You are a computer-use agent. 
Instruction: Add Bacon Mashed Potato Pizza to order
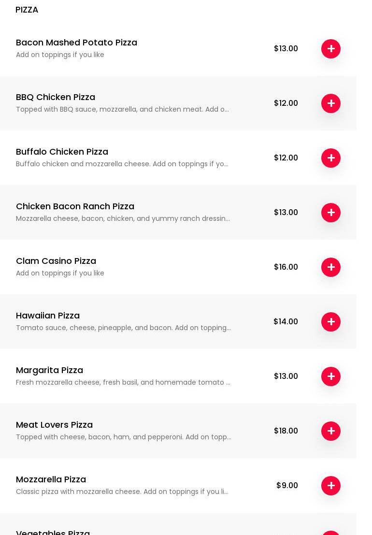(x=331, y=49)
